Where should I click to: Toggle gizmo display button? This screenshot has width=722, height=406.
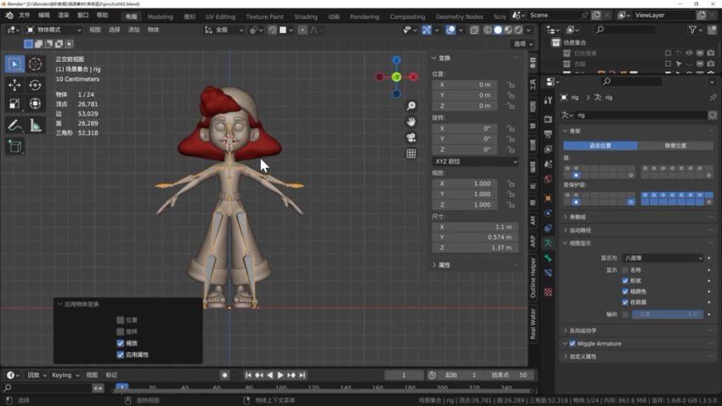coord(427,30)
